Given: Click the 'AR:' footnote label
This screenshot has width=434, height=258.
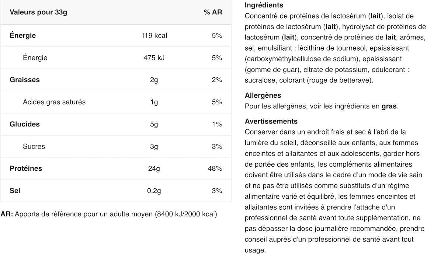Looking at the screenshot, I should click(7, 214).
